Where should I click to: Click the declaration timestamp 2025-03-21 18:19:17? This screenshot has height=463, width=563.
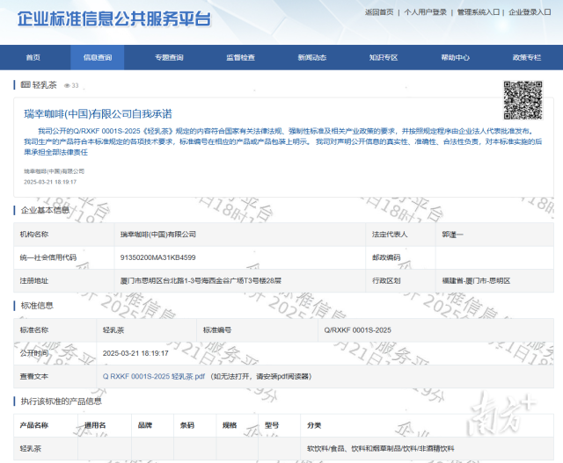(50, 182)
